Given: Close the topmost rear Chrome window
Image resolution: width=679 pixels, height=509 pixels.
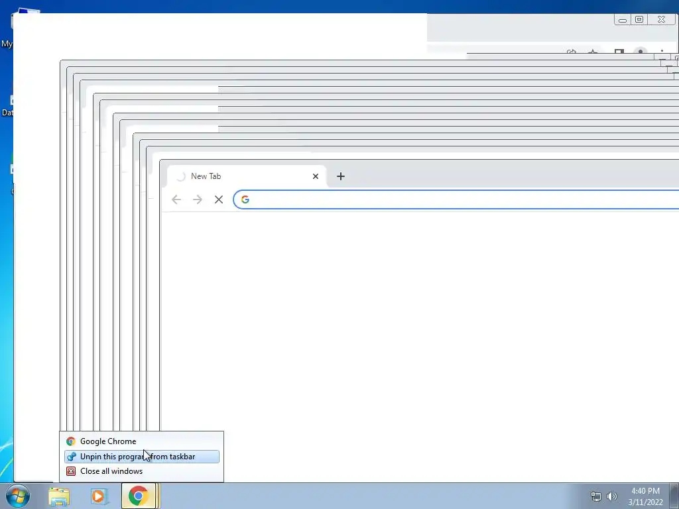Looking at the screenshot, I should coord(661,19).
